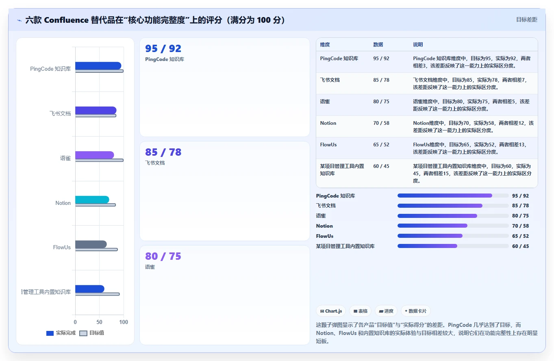Click 某项目管理工具内置知识库 progress bar

tap(453, 246)
